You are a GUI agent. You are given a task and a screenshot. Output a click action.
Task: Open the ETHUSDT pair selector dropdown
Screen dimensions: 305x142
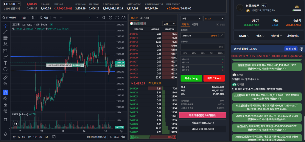click(12, 4)
